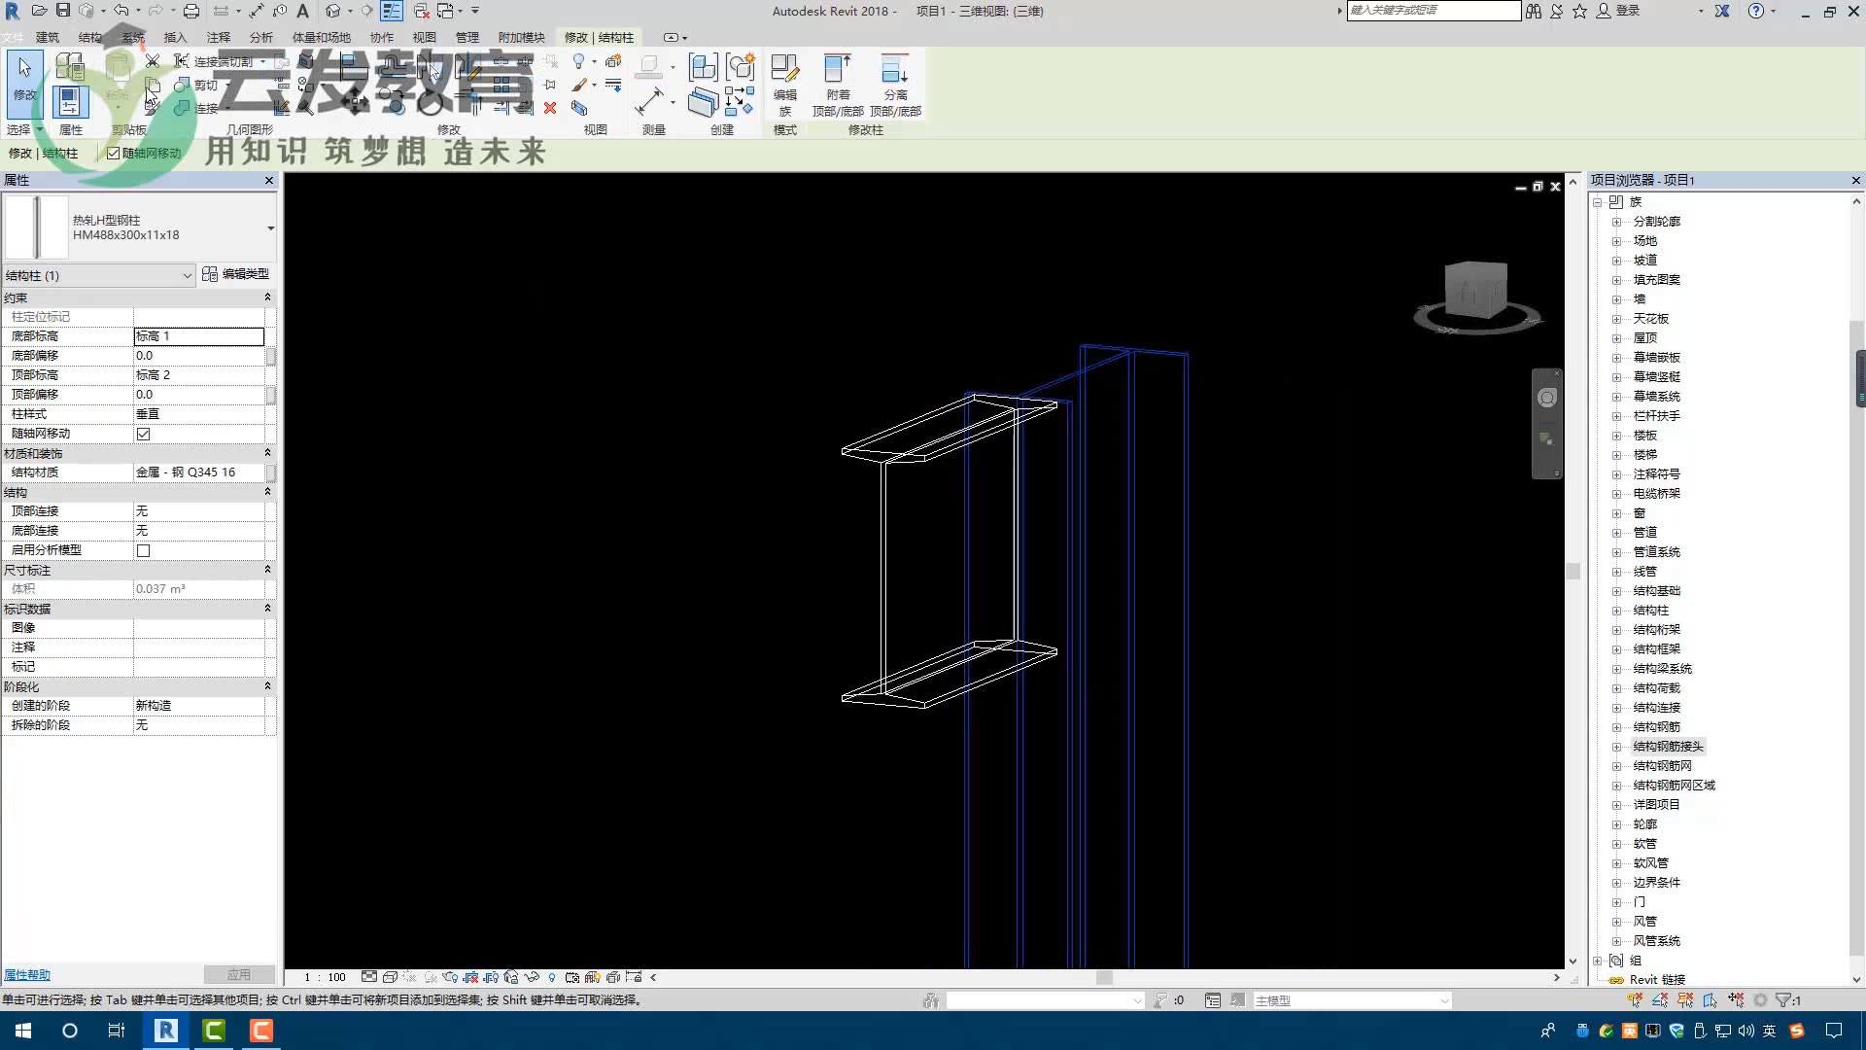Open the 结构 ribbon tab
The height and width of the screenshot is (1050, 1866).
89,37
